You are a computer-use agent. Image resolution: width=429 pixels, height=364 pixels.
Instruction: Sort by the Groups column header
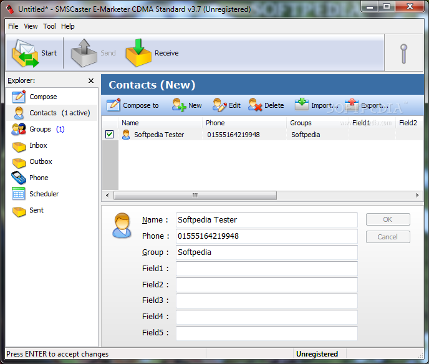click(x=317, y=123)
